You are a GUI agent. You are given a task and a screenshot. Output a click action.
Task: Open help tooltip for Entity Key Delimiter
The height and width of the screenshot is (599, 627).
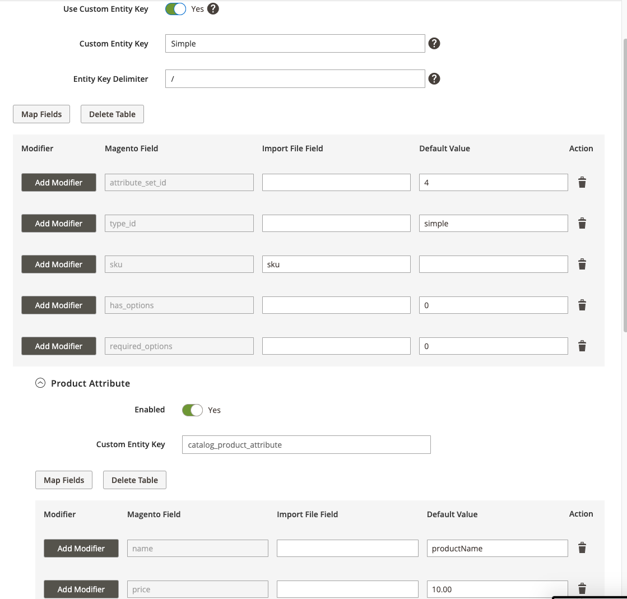[434, 79]
